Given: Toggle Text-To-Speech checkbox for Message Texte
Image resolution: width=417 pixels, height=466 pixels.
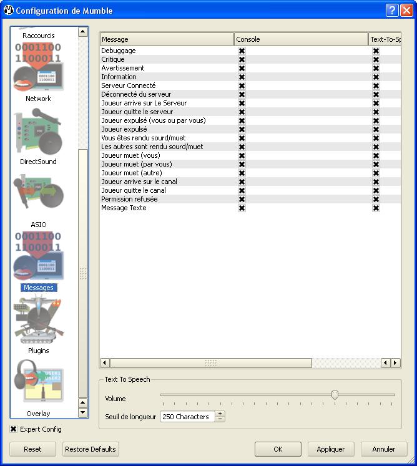Looking at the screenshot, I should click(x=376, y=208).
